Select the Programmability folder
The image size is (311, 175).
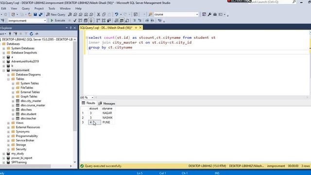point(27,136)
